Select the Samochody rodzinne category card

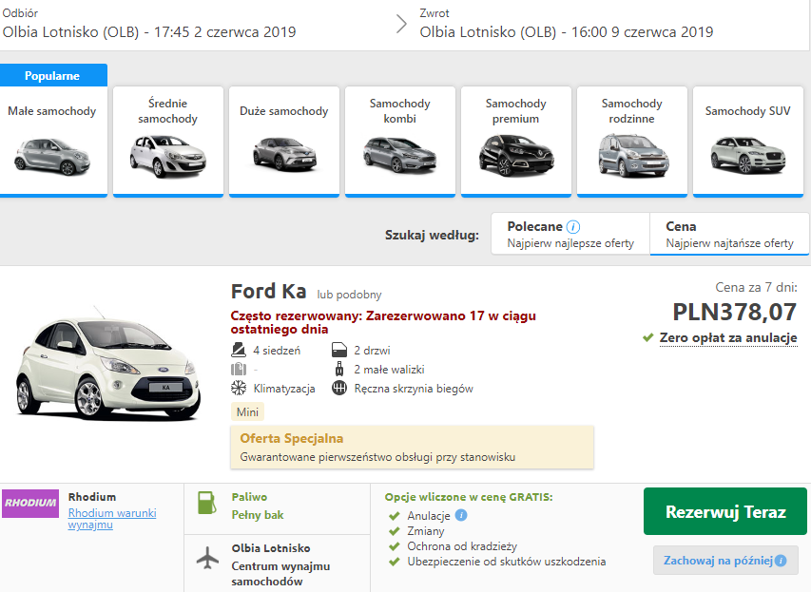coord(631,142)
